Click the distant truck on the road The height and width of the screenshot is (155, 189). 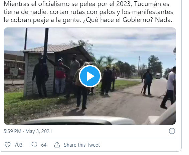pos(158,76)
